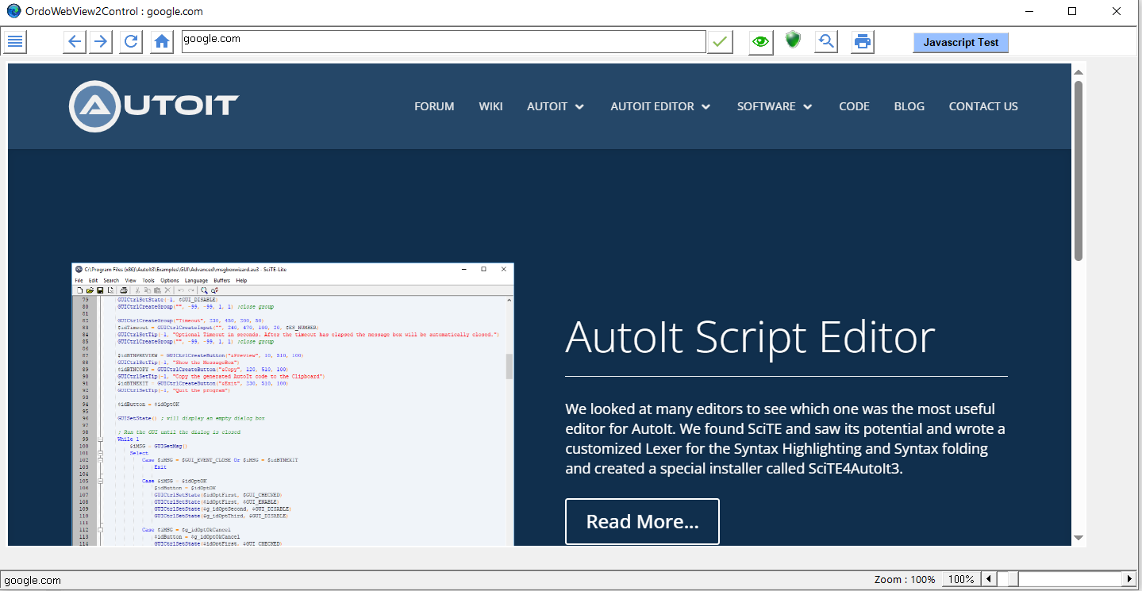Minimize the OrdoWebView2Control window
The image size is (1142, 591).
[x=1029, y=11]
